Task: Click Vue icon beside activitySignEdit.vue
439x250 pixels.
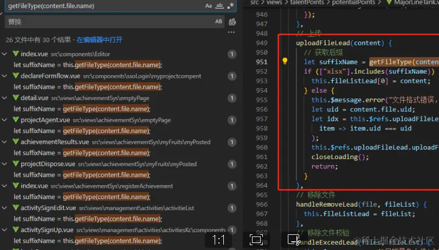Action: 16,208
